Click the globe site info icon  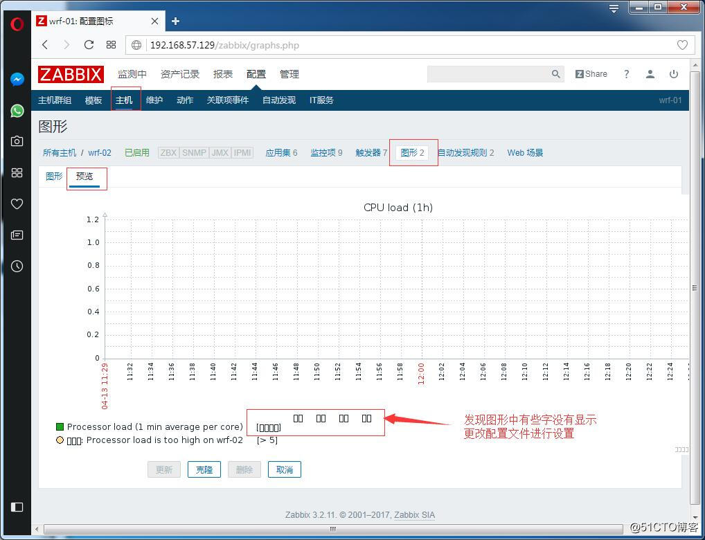point(136,45)
